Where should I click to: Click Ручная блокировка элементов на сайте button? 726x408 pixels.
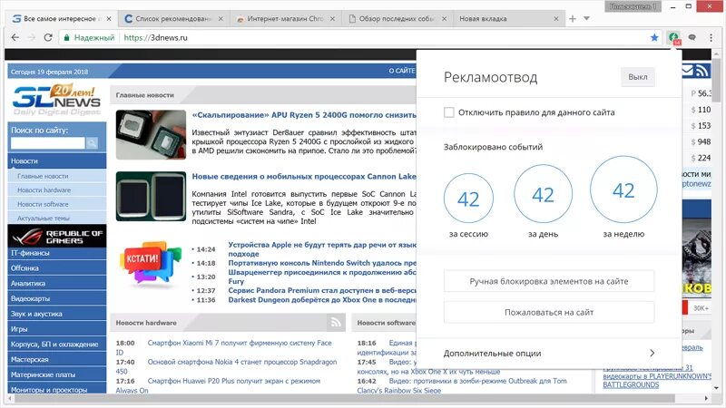pyautogui.click(x=549, y=281)
